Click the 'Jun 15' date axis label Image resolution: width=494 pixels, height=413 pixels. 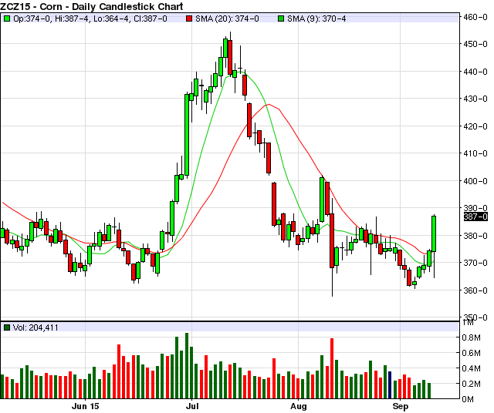(x=85, y=406)
